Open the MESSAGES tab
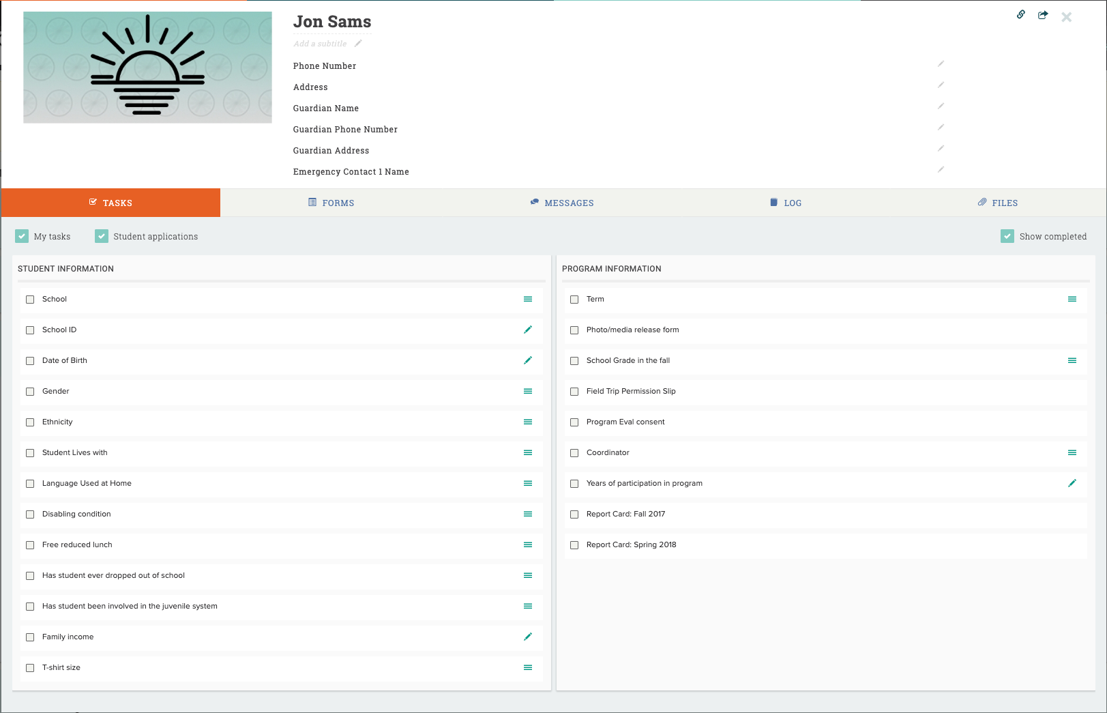This screenshot has width=1107, height=713. (562, 203)
